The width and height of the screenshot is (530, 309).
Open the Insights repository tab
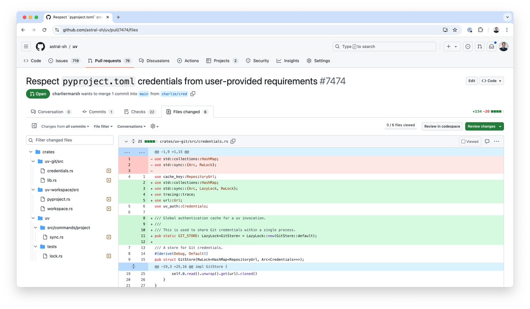[x=288, y=61]
